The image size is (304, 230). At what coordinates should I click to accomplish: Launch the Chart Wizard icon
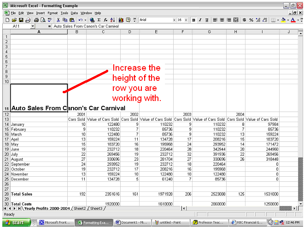pos(121,20)
